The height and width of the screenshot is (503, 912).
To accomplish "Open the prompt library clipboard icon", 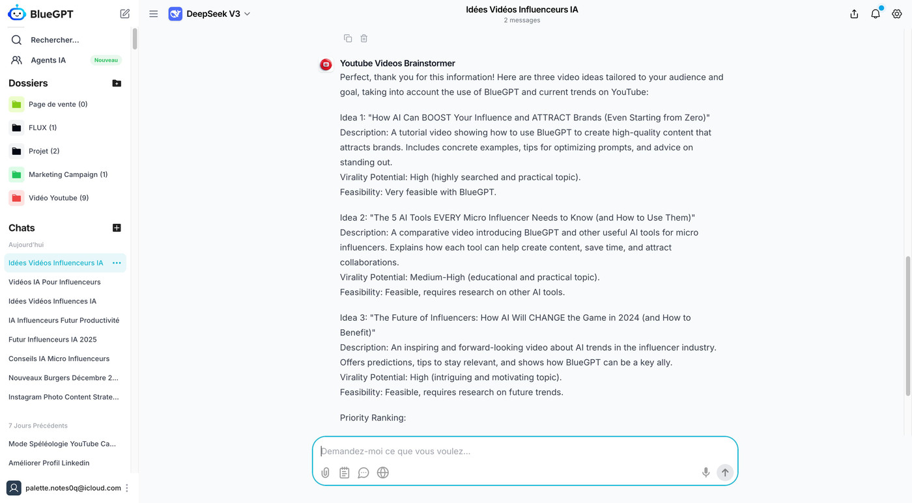I will (345, 473).
